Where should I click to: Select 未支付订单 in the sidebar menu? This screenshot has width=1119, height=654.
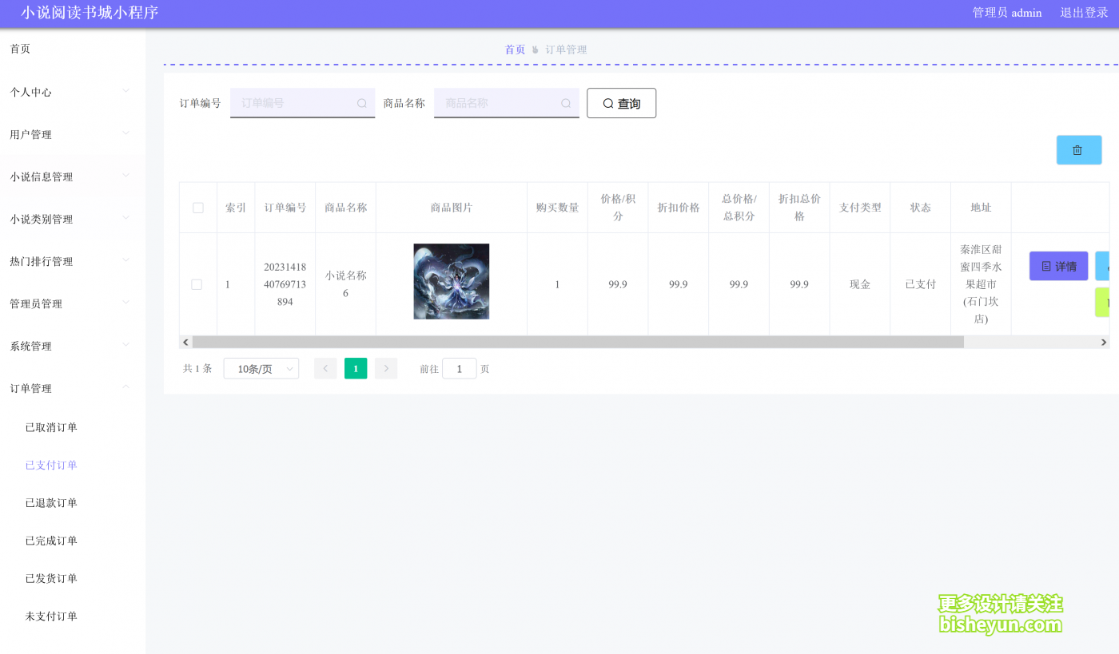click(53, 616)
